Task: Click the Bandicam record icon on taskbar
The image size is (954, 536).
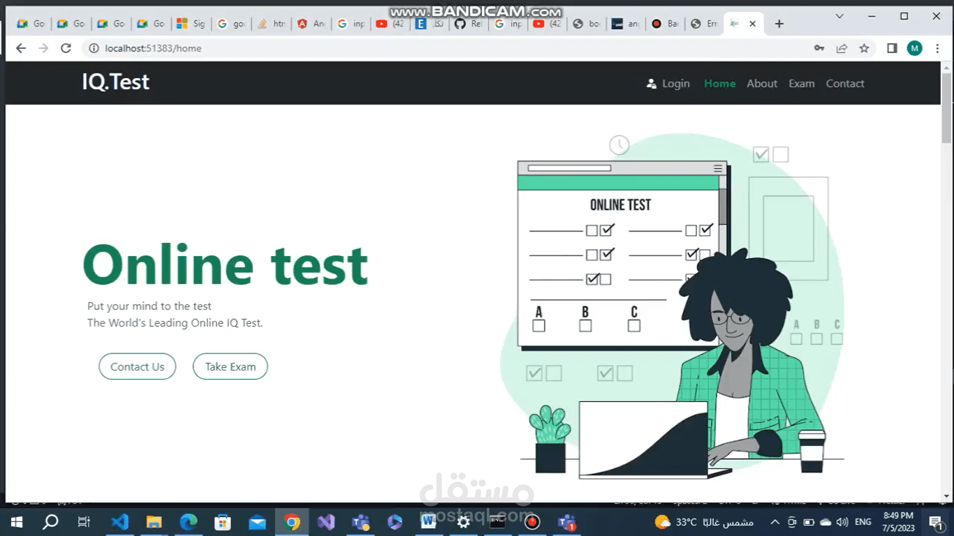Action: (x=532, y=521)
